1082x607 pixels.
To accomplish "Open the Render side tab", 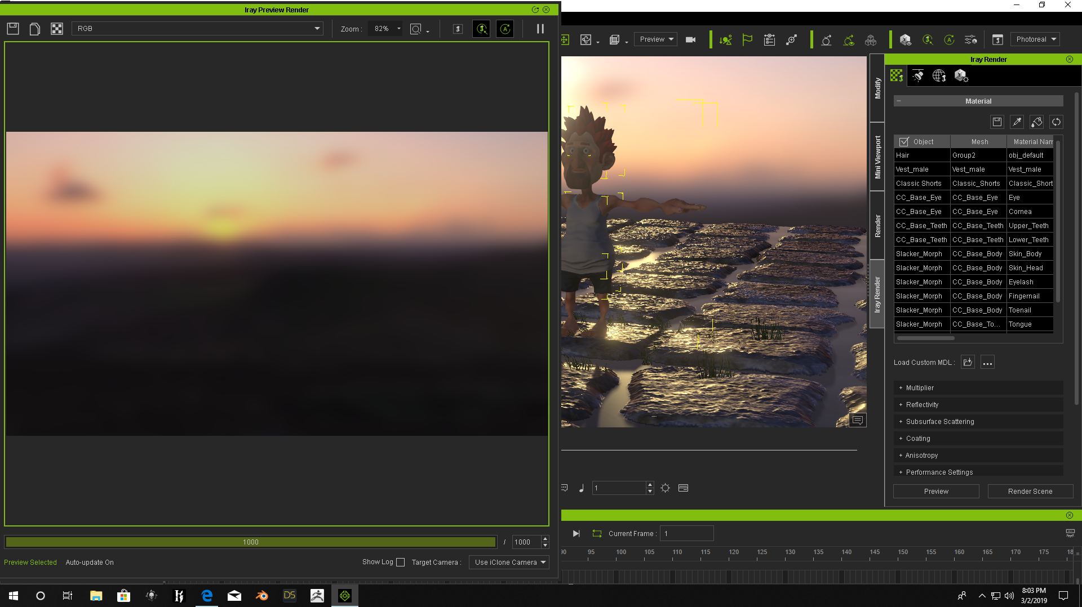I will pyautogui.click(x=877, y=226).
